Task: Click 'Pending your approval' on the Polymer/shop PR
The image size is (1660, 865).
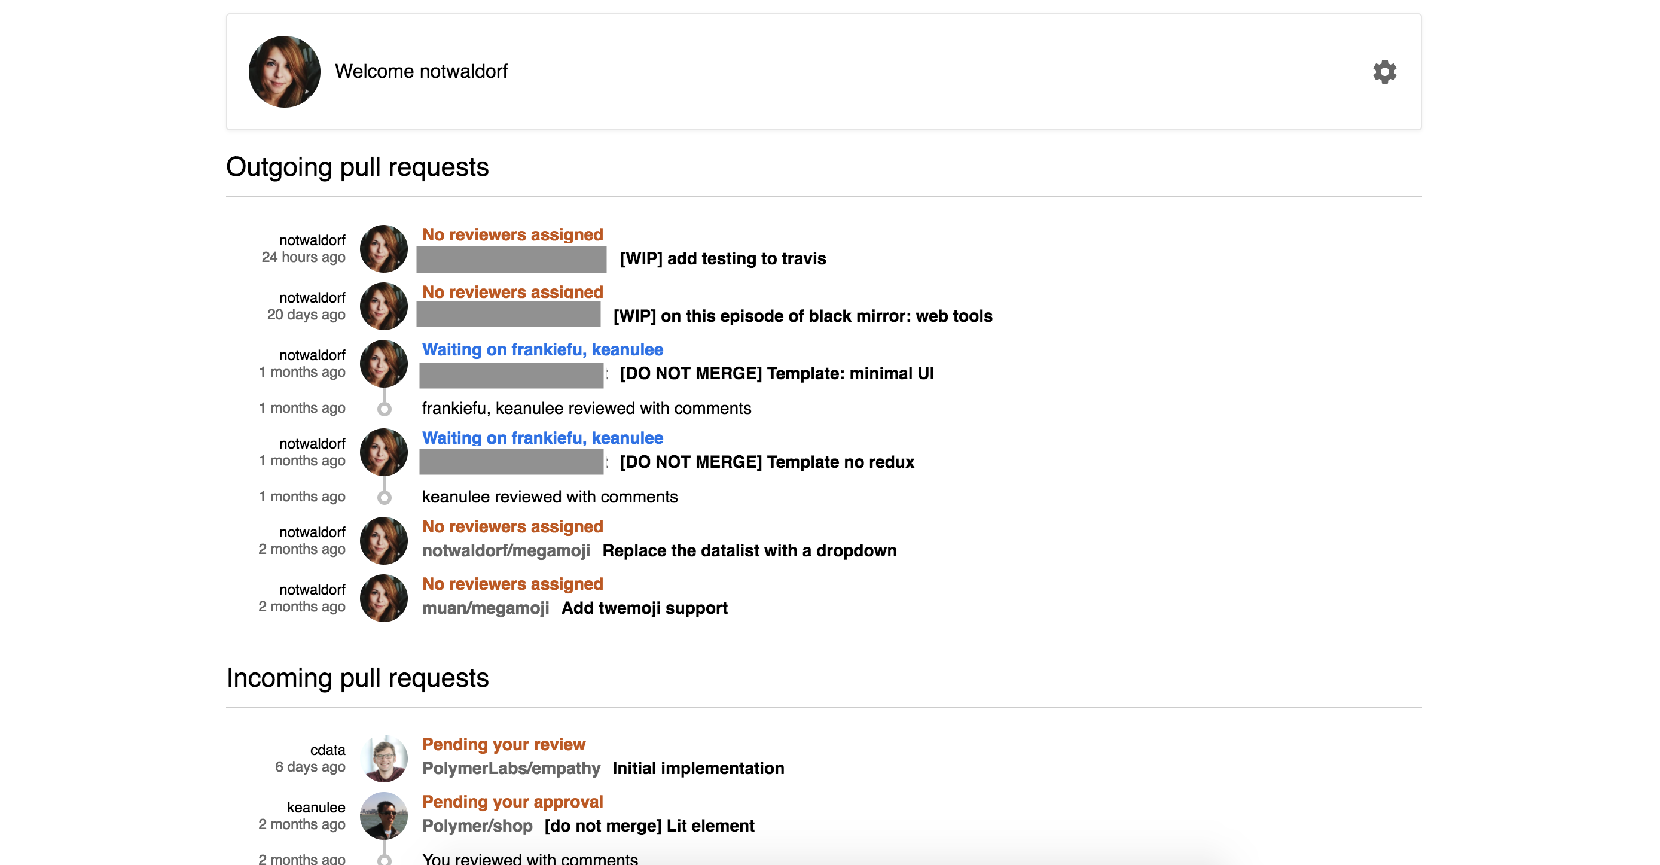Action: [x=512, y=801]
